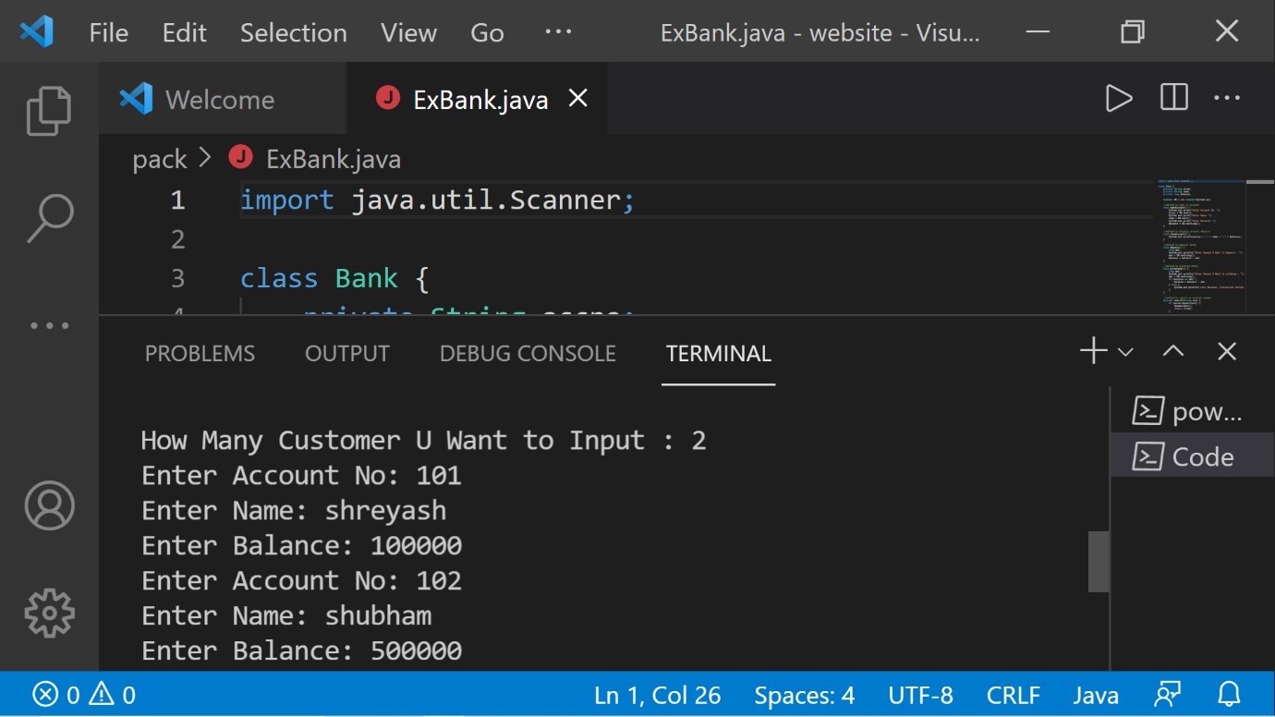Open Manage settings gear icon
Viewport: 1275px width, 717px height.
pyautogui.click(x=50, y=612)
